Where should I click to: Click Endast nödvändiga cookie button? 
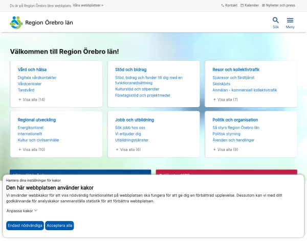[x=25, y=225]
